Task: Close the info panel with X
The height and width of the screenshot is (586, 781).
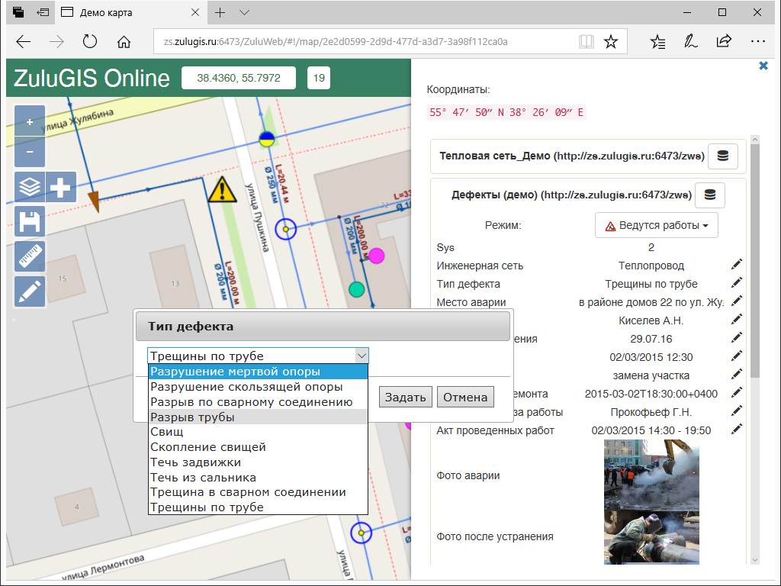Action: (x=763, y=66)
